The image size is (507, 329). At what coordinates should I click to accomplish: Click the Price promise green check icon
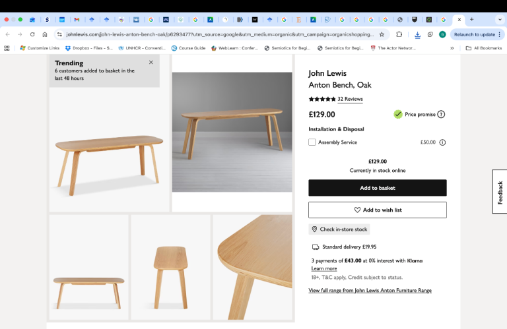pyautogui.click(x=398, y=114)
